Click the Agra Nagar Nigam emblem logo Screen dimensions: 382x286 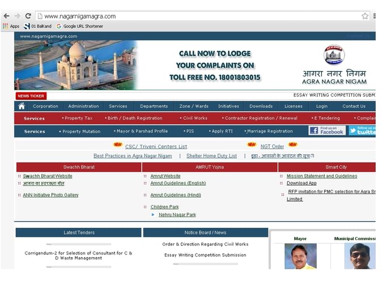pos(334,55)
